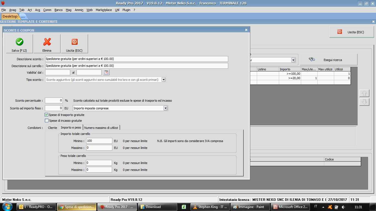Move the selected row up with the arrow
This screenshot has width=376, height=211.
(x=364, y=93)
